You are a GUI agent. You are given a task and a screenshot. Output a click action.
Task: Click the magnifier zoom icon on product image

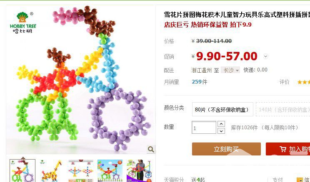[x=151, y=150]
